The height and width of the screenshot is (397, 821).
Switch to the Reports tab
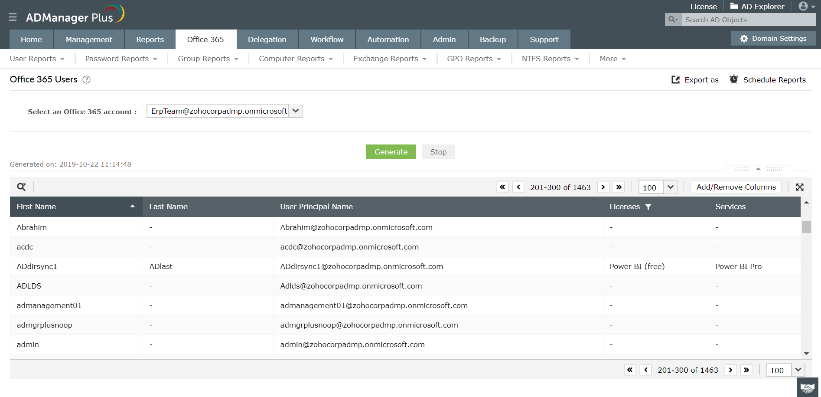click(150, 39)
